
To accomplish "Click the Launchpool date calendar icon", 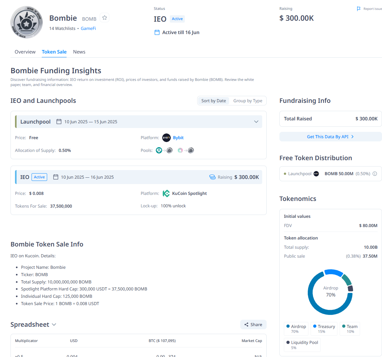I will click(59, 122).
